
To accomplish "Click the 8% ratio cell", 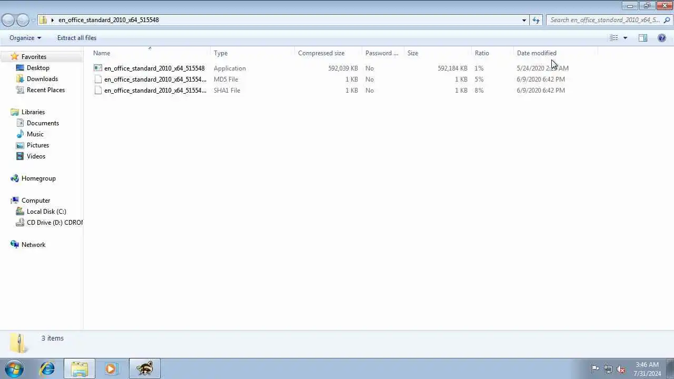I will tap(479, 91).
